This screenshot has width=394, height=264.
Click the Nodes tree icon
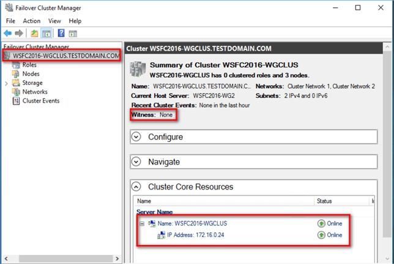pyautogui.click(x=16, y=74)
